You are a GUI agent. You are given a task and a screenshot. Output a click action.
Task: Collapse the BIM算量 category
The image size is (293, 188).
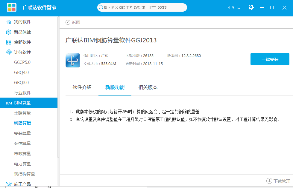pos(29,103)
